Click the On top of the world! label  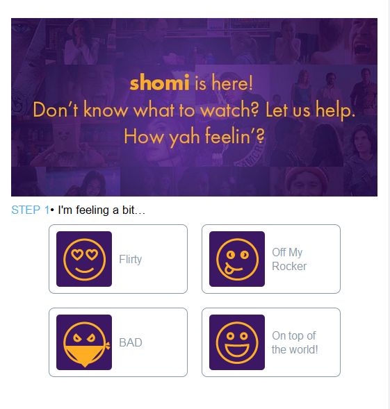point(295,342)
